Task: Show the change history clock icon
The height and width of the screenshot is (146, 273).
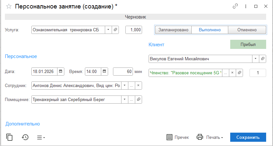Action: 25,137
